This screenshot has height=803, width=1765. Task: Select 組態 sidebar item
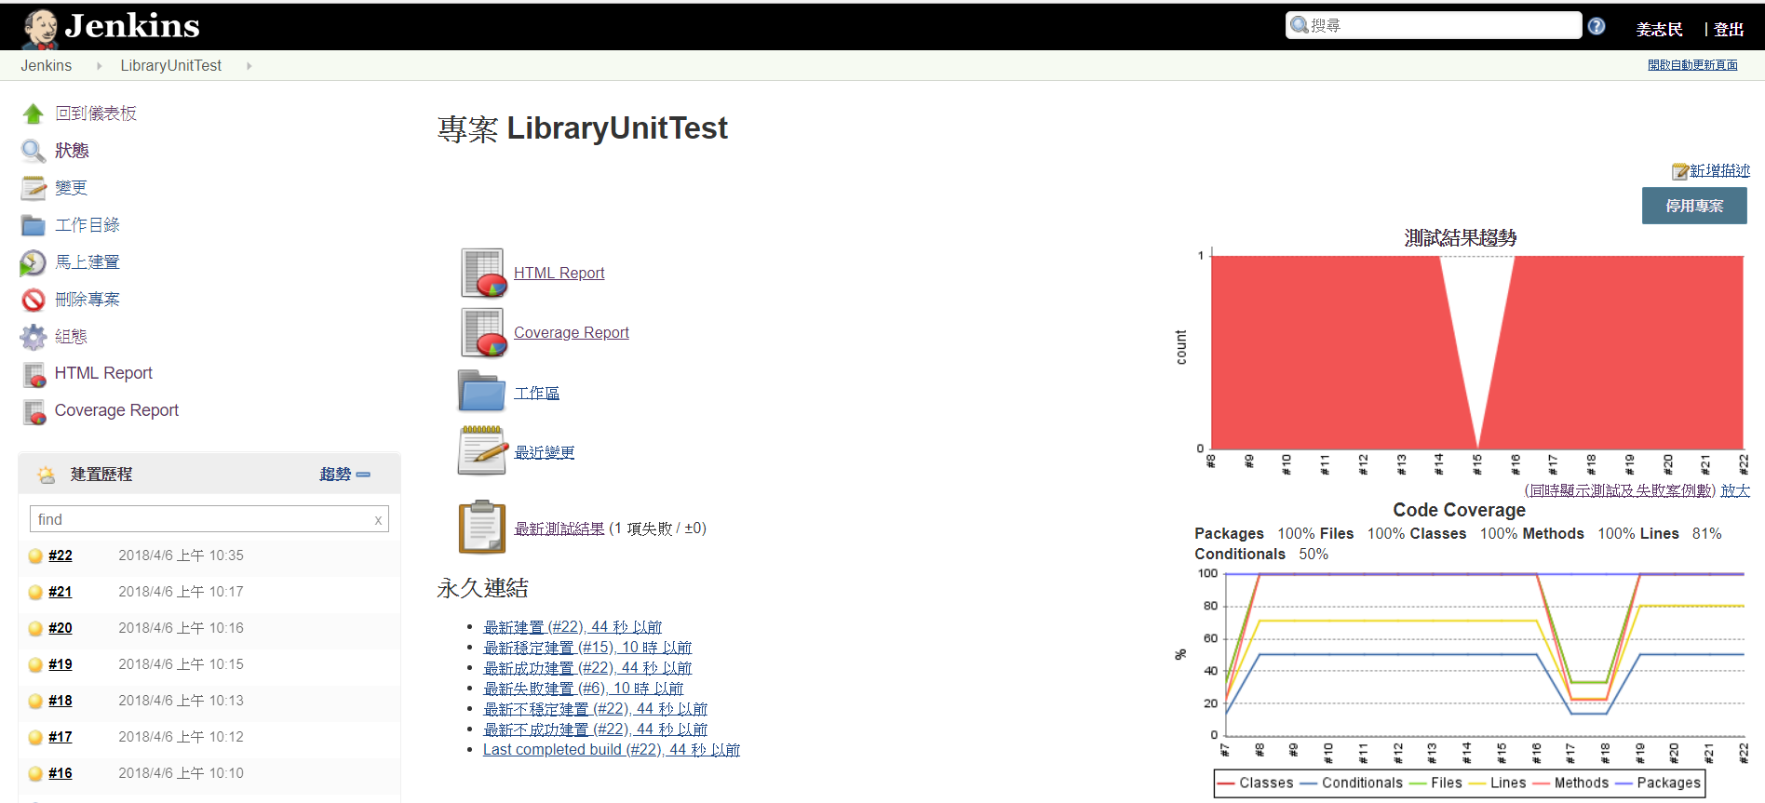71,337
